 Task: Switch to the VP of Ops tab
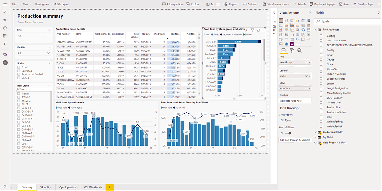(x=46, y=187)
